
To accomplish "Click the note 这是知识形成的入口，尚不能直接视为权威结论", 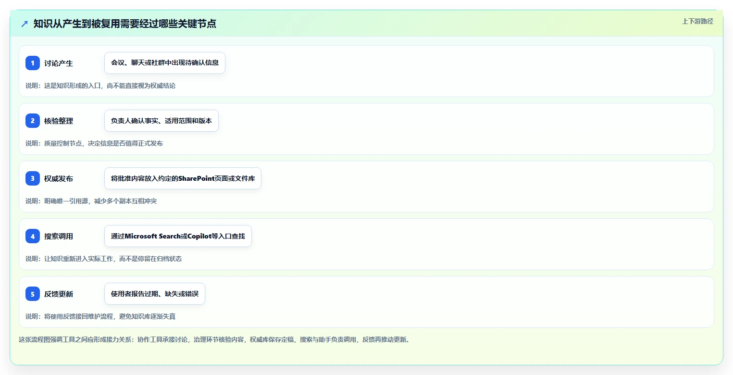I will pyautogui.click(x=110, y=86).
